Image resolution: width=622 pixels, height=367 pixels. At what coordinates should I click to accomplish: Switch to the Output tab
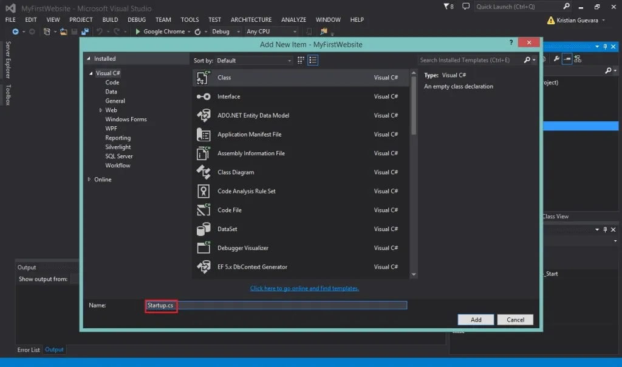point(54,349)
